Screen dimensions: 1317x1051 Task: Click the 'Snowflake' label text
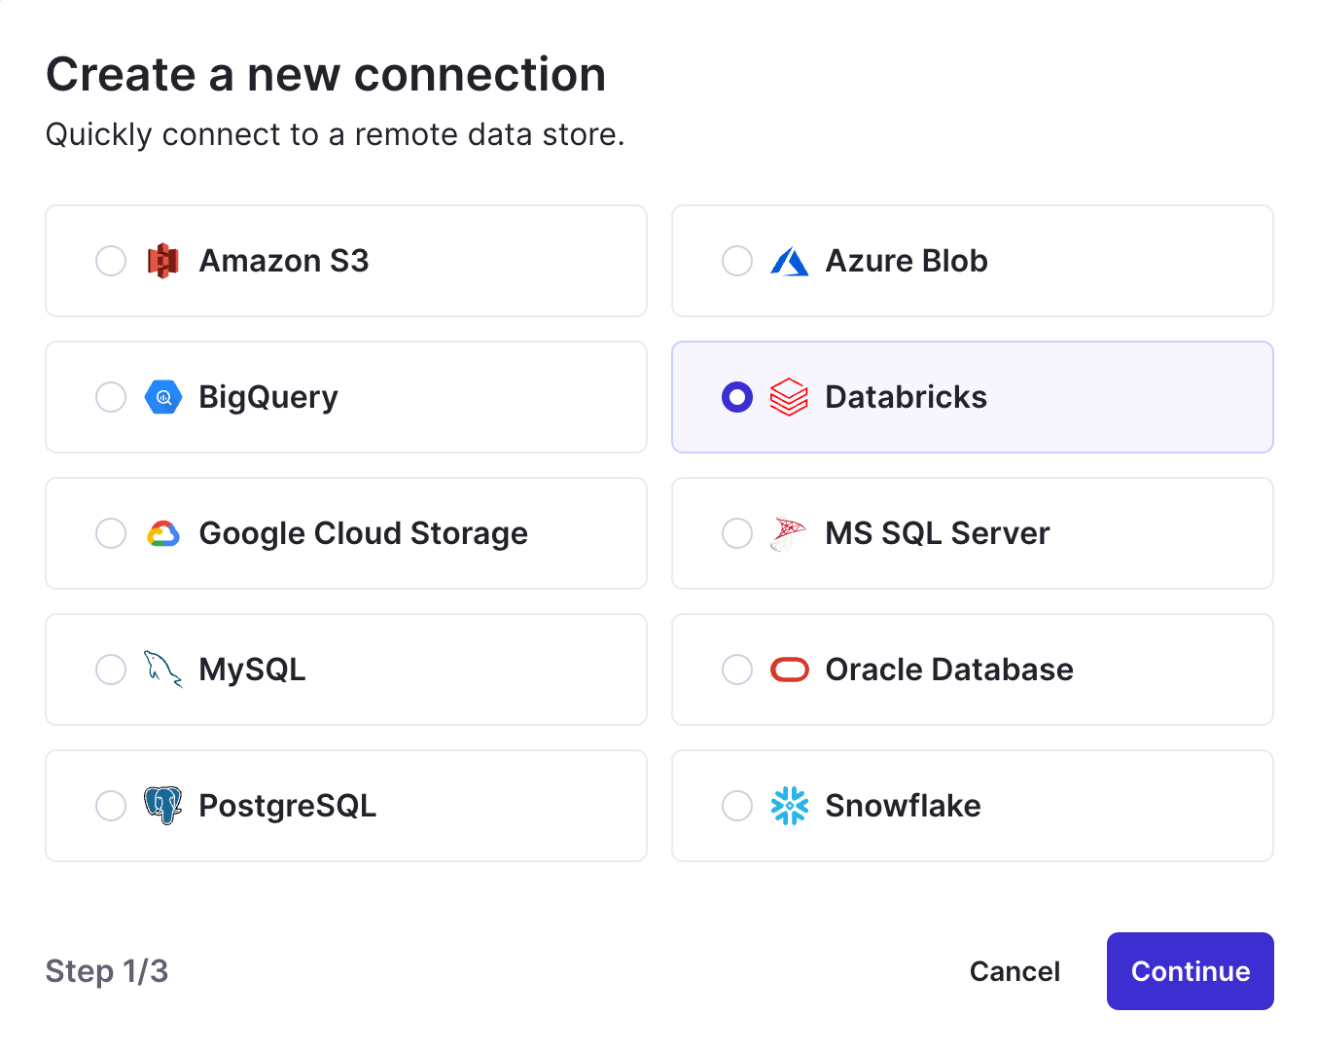[x=904, y=806]
